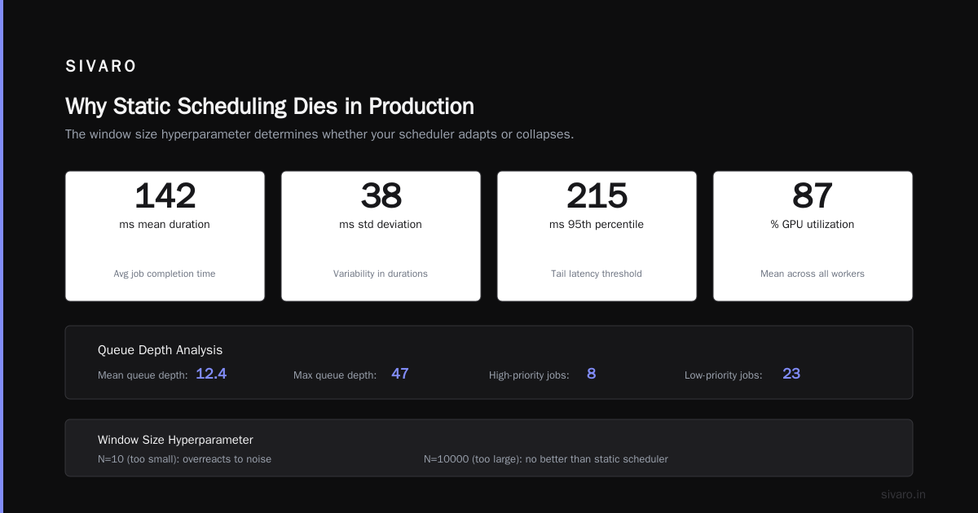The image size is (978, 513).
Task: Click the N=10000 too large note
Action: pyautogui.click(x=545, y=459)
